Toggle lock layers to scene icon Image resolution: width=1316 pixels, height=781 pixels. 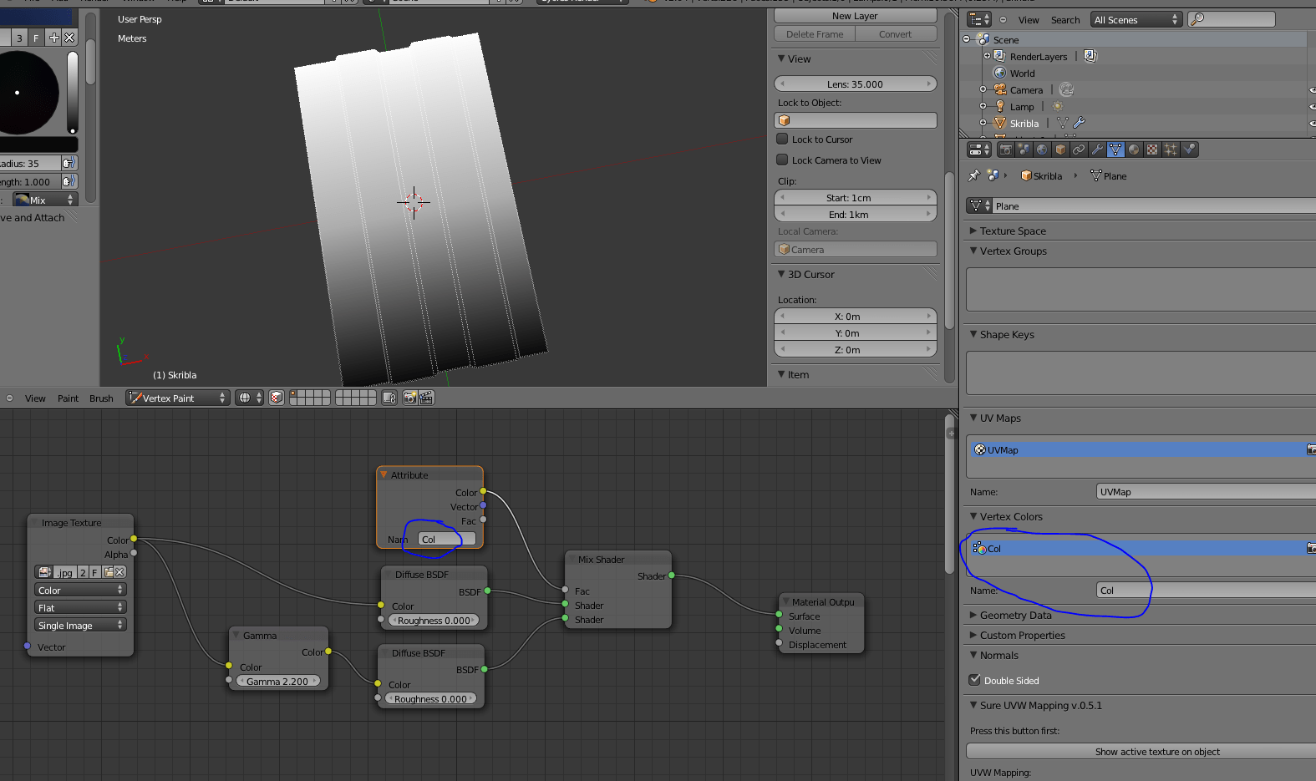389,398
